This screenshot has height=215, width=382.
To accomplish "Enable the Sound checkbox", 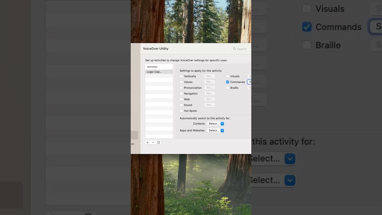I will (181, 105).
